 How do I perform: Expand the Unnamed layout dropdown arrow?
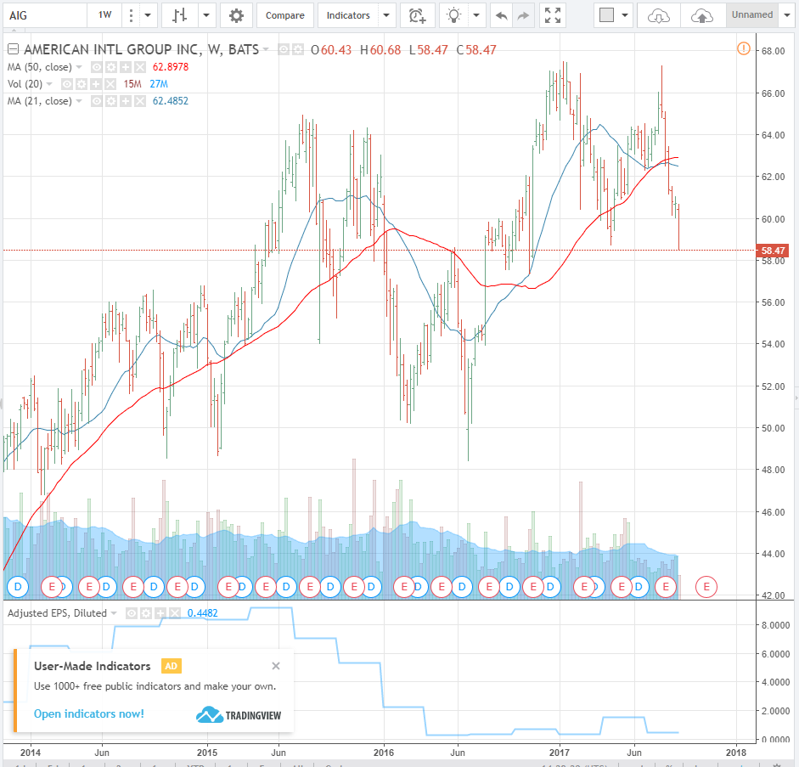(x=787, y=15)
